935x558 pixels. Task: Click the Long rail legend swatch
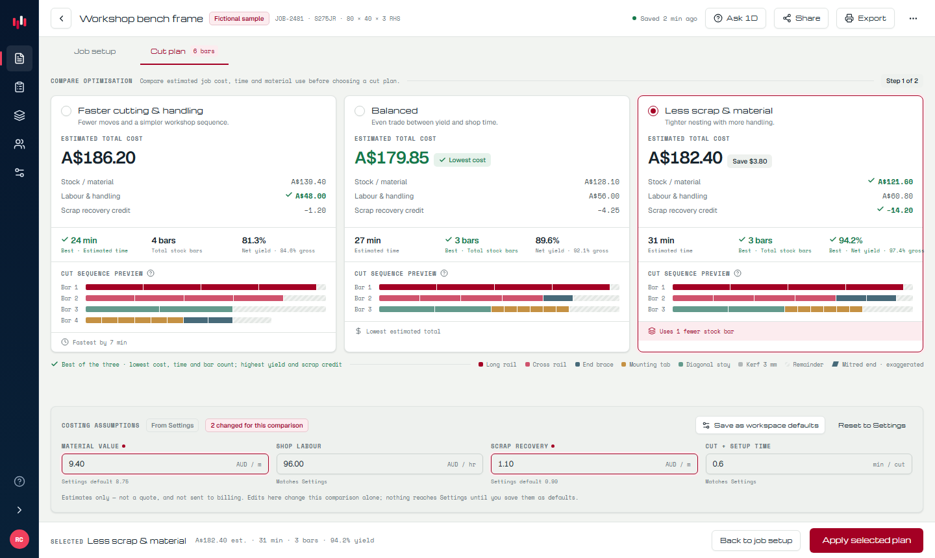click(480, 365)
